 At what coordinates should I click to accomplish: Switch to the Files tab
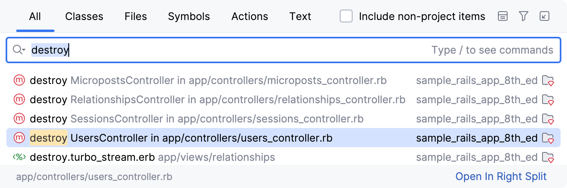tap(136, 16)
